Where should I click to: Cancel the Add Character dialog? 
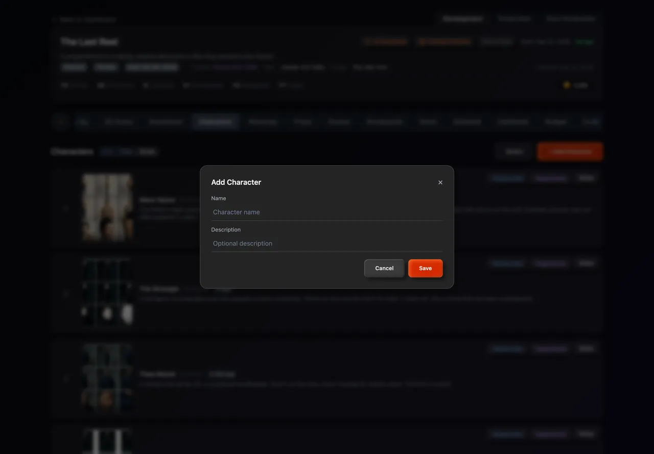(384, 268)
